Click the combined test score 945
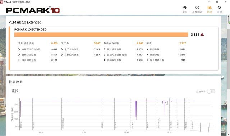Image resolution: width=230 pixels, height=136 pixels. 183,60
